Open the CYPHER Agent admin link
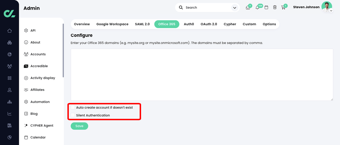 (42, 125)
